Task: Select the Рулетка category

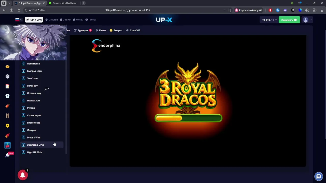Action: [42, 108]
